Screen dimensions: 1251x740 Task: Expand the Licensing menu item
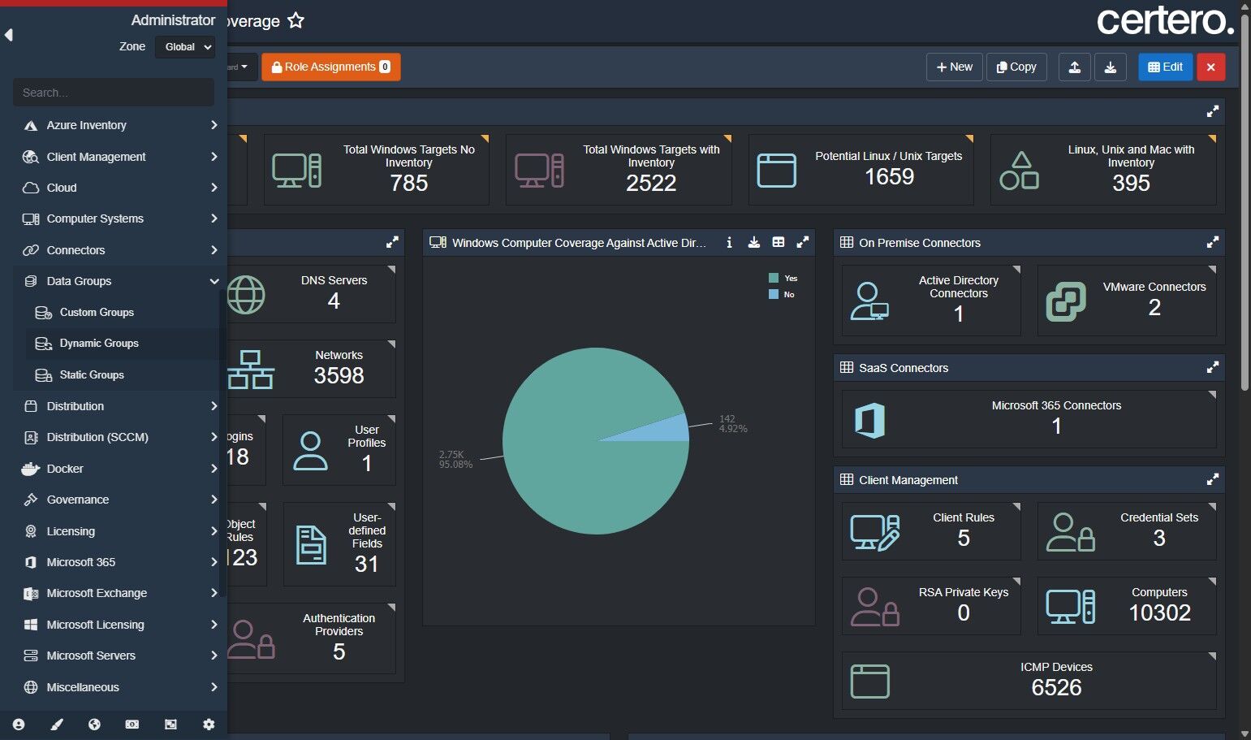(119, 531)
